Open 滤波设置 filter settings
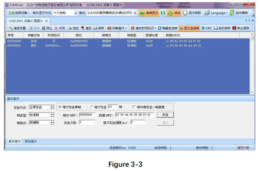This screenshot has height=171, width=260. (x=17, y=28)
